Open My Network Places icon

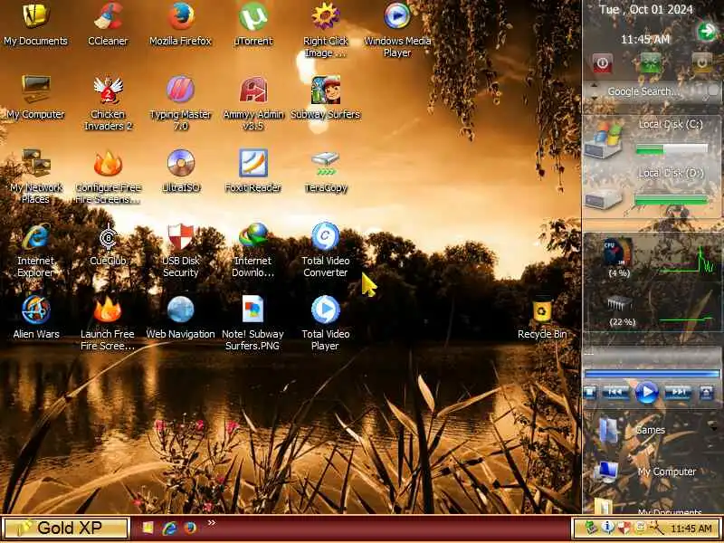point(35,176)
